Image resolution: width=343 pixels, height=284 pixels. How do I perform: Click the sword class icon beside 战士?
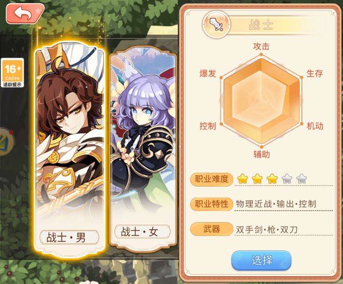pyautogui.click(x=216, y=24)
